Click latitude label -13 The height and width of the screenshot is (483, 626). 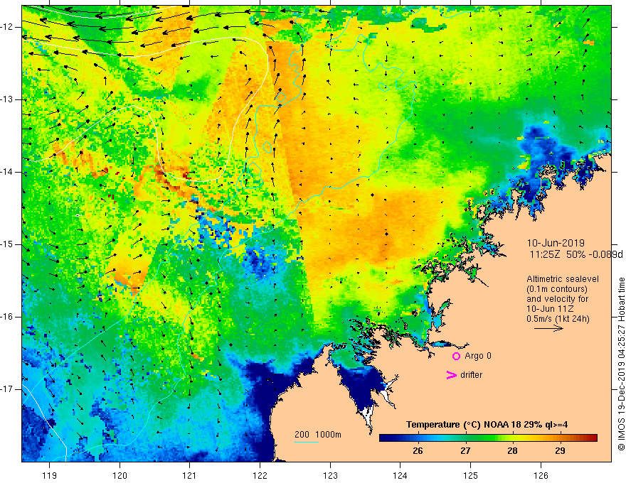coord(8,99)
